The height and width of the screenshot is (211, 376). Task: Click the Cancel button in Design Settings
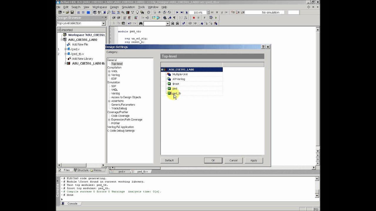[234, 160]
